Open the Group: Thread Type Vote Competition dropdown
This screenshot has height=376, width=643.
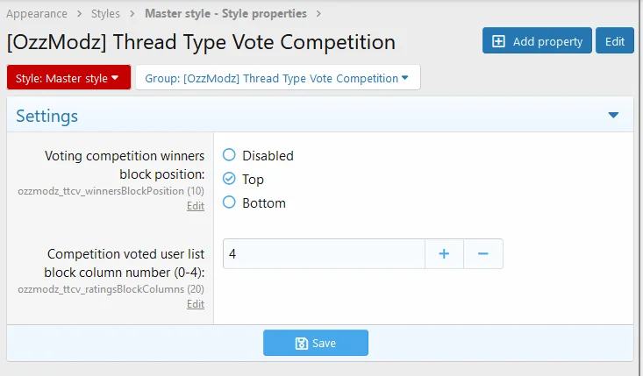pyautogui.click(x=277, y=78)
